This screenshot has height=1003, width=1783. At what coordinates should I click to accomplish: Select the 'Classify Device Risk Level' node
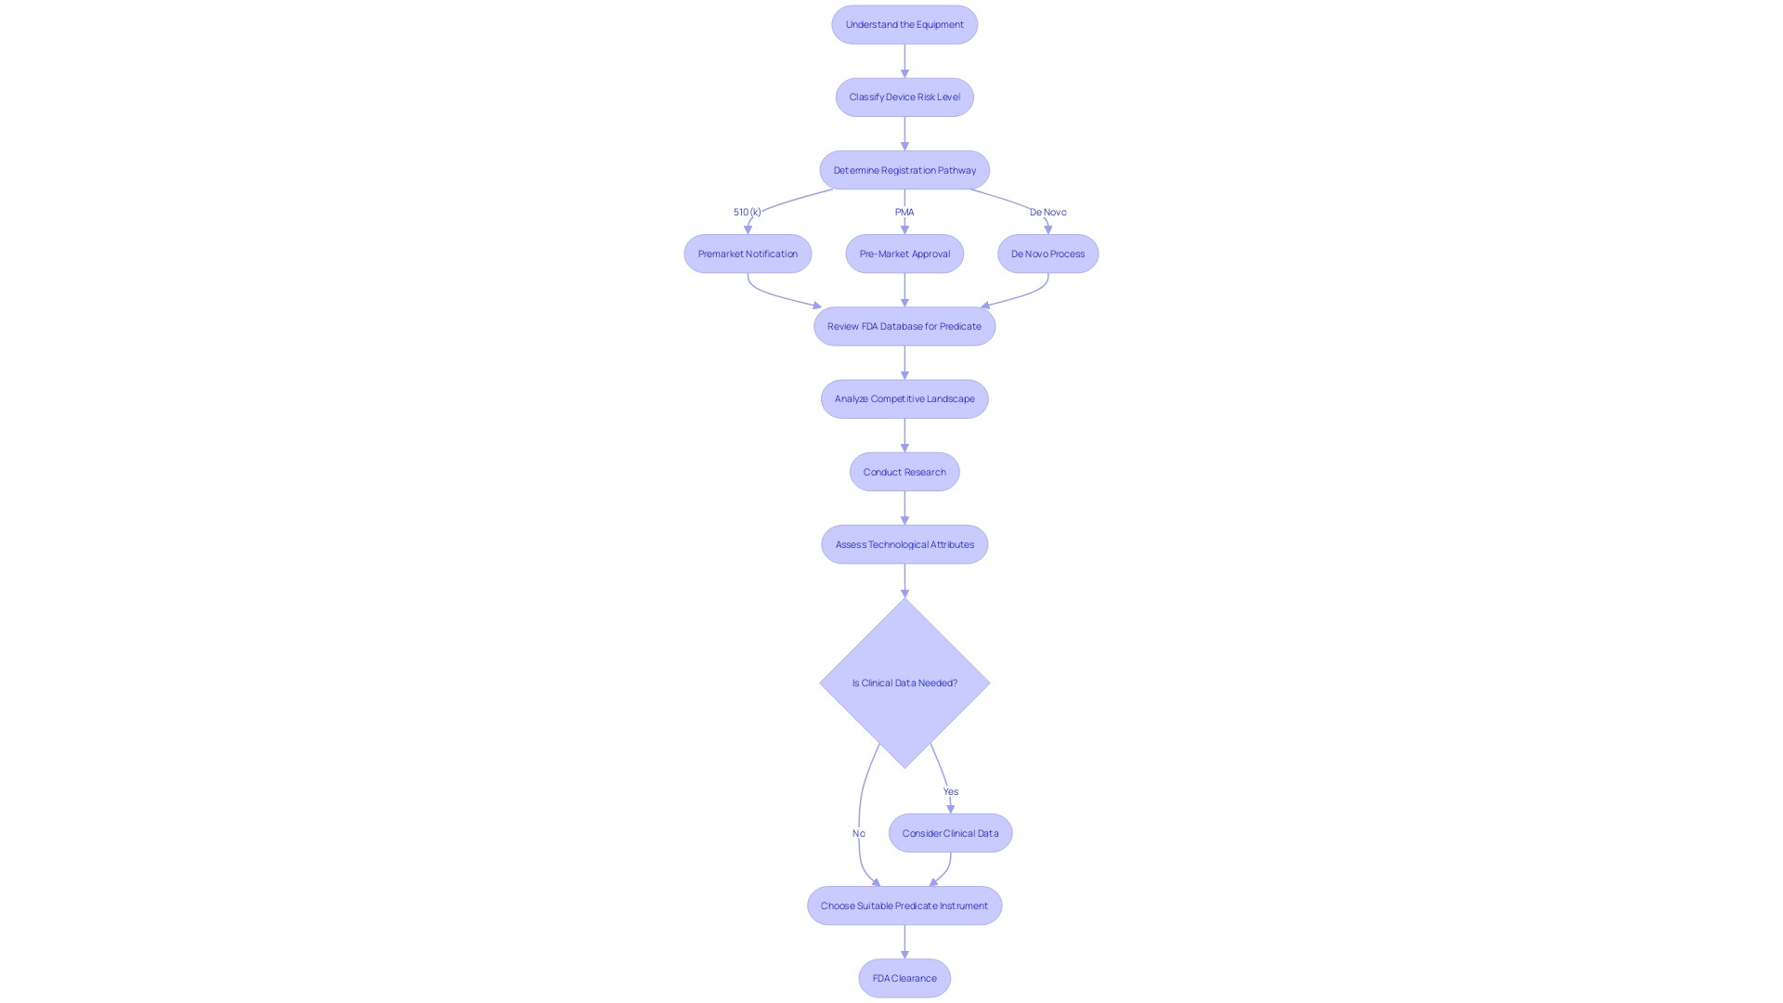coord(904,97)
